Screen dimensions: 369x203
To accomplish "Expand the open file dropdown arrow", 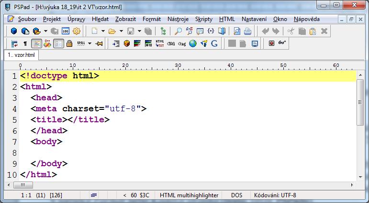I will (121, 31).
